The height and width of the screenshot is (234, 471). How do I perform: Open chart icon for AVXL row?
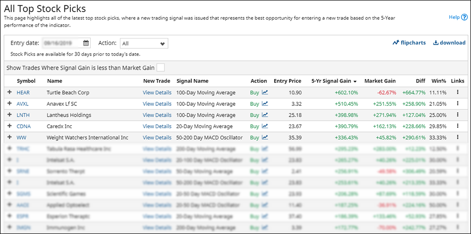265,104
